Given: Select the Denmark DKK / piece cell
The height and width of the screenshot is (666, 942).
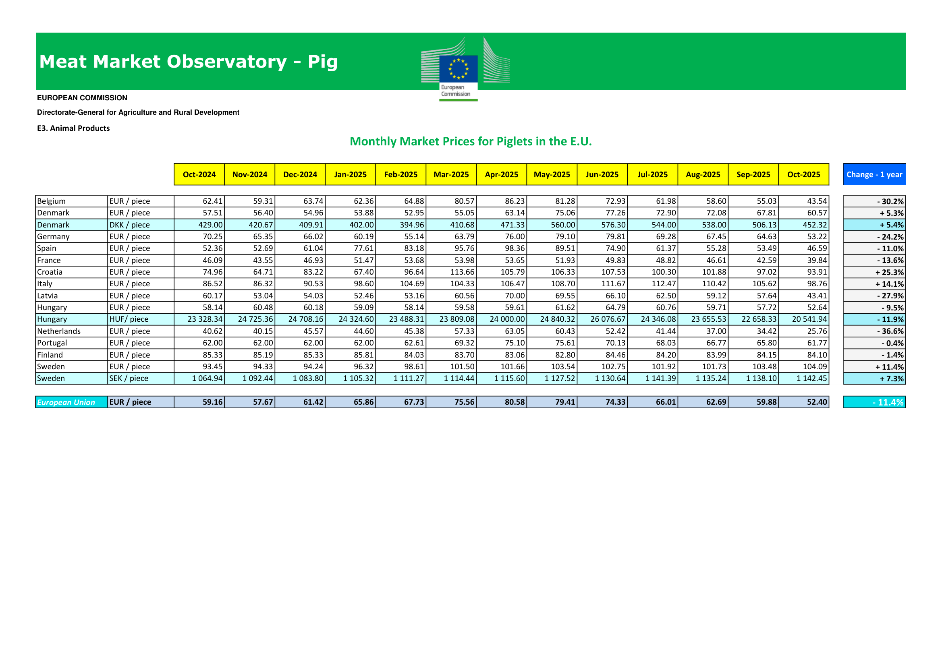Looking at the screenshot, I should click(x=130, y=225).
